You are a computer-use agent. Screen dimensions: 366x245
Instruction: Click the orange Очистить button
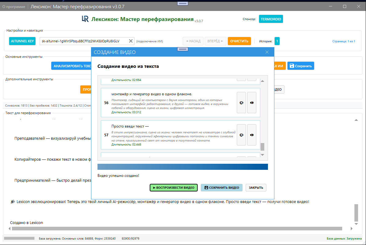coord(239,41)
